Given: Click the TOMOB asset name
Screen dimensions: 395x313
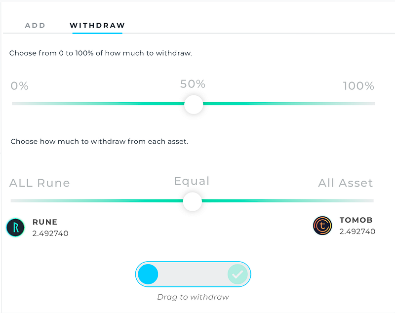Looking at the screenshot, I should (x=356, y=220).
